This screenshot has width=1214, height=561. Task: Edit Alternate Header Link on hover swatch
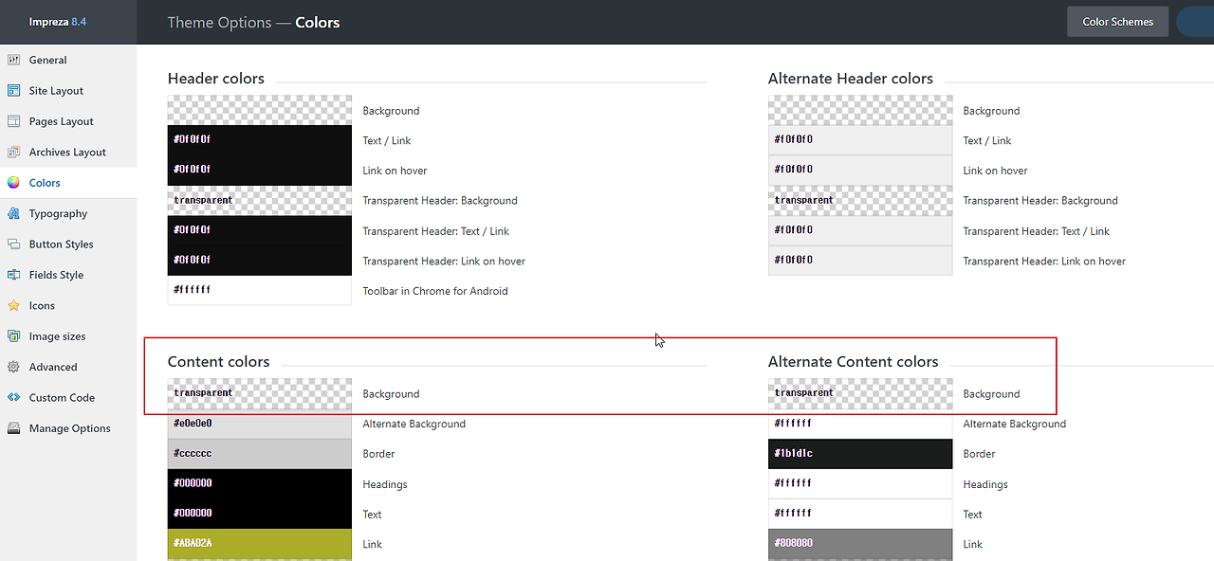tap(860, 170)
